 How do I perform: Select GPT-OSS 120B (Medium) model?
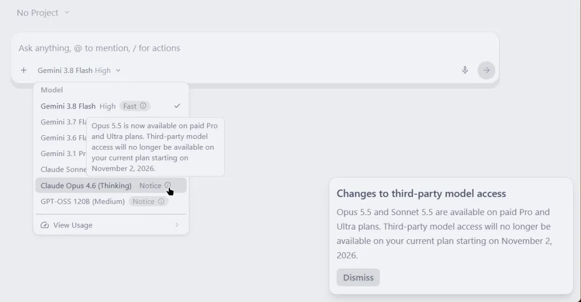83,202
